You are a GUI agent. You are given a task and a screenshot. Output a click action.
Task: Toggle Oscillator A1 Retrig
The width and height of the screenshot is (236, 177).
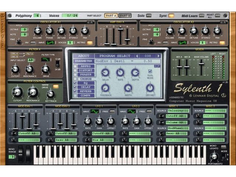(90, 43)
